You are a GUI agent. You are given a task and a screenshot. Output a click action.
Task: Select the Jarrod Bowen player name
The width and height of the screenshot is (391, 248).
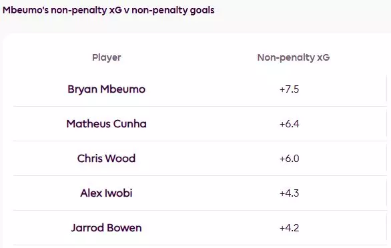tap(107, 228)
